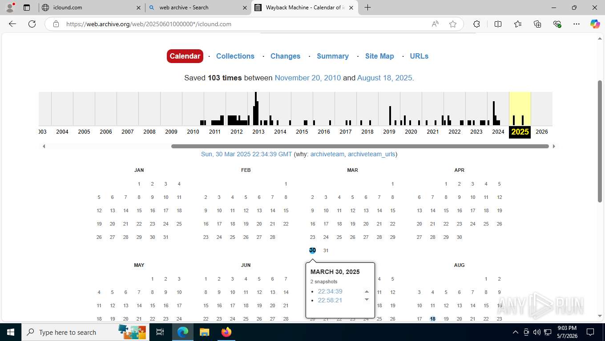The height and width of the screenshot is (341, 605).
Task: View site information lock icon
Action: (x=56, y=24)
